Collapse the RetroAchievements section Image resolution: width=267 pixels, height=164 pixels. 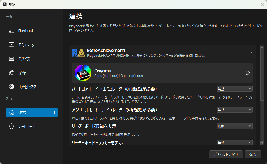click(x=252, y=53)
